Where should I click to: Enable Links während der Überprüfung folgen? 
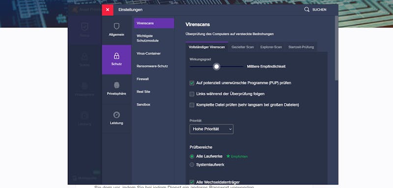[x=192, y=94]
